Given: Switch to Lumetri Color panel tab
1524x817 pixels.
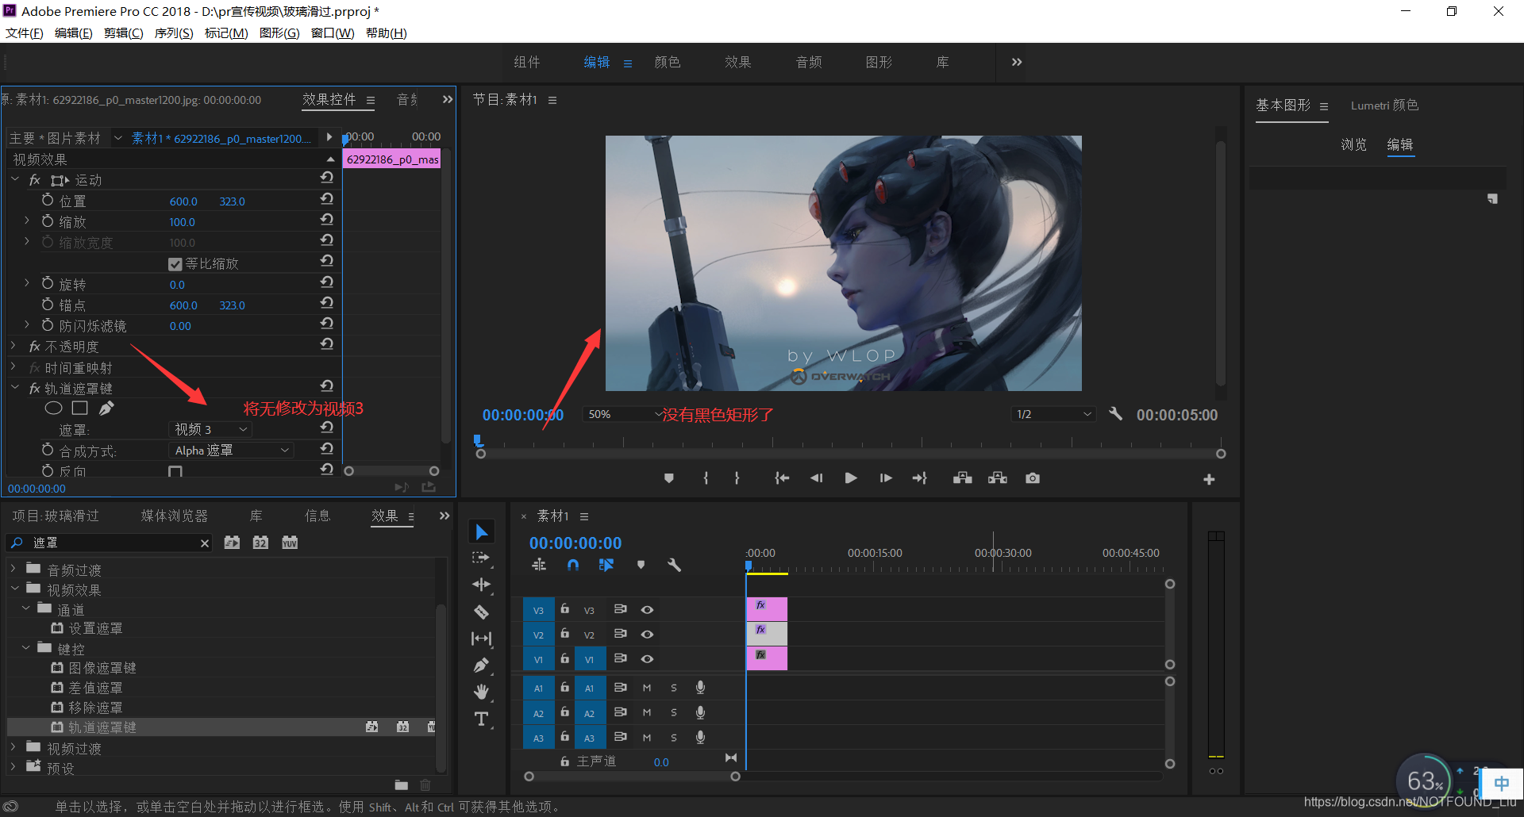Looking at the screenshot, I should (x=1384, y=105).
